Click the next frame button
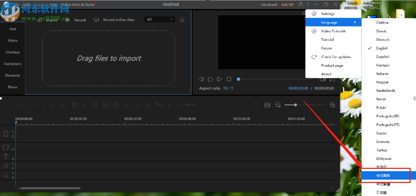416x196 pixels. (219, 79)
